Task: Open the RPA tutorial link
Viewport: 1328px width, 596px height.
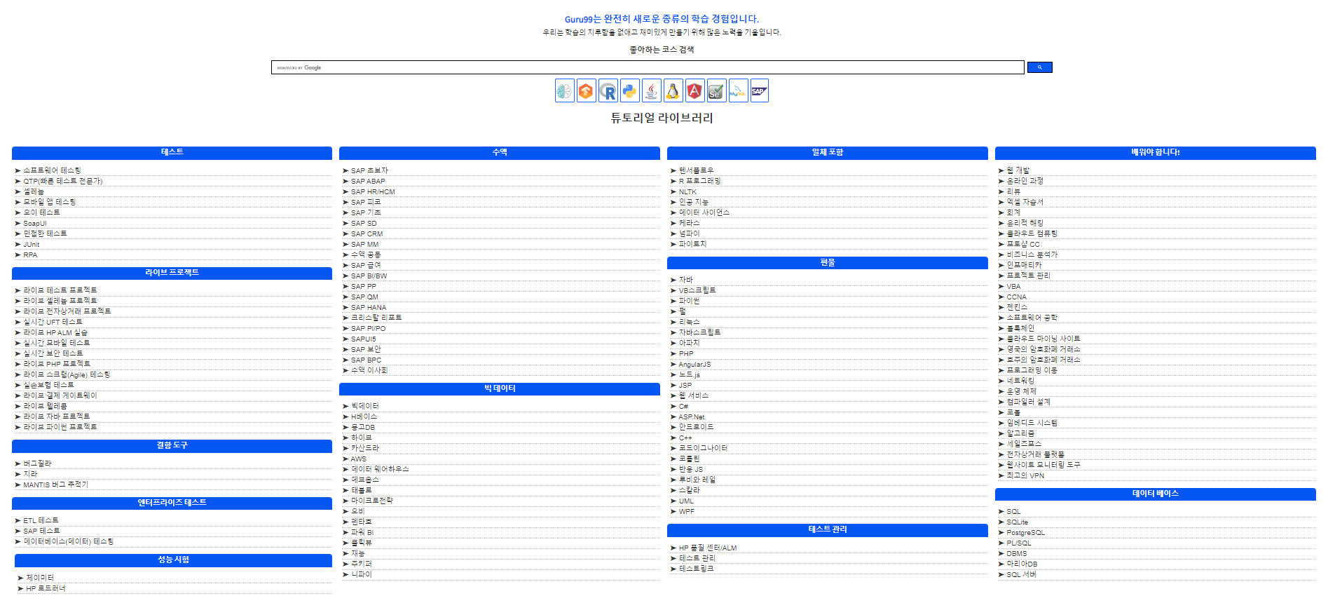Action: (x=30, y=255)
